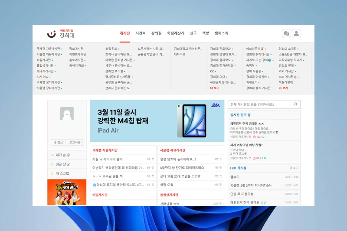Viewport: 347px width, 231px height.
Task: Open 국제캠 자유게시판 in board menu
Action: pos(48,49)
